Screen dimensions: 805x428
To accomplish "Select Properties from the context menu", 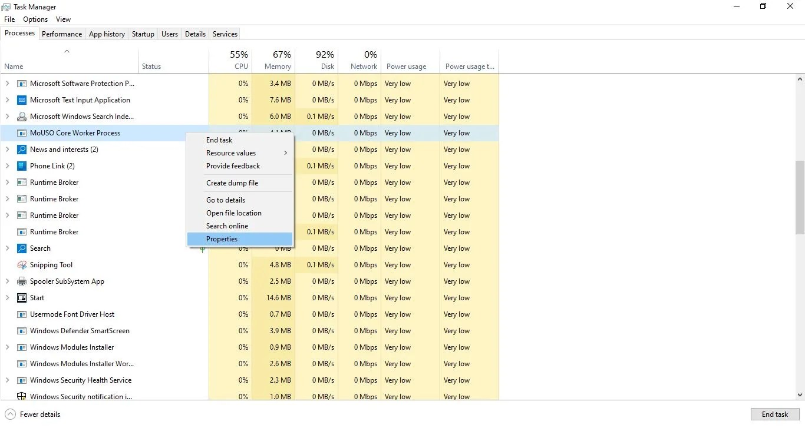I will click(x=222, y=239).
